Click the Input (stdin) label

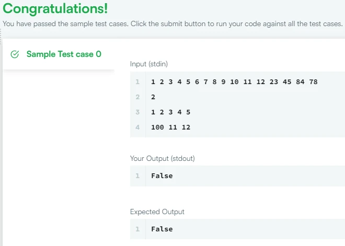[149, 64]
